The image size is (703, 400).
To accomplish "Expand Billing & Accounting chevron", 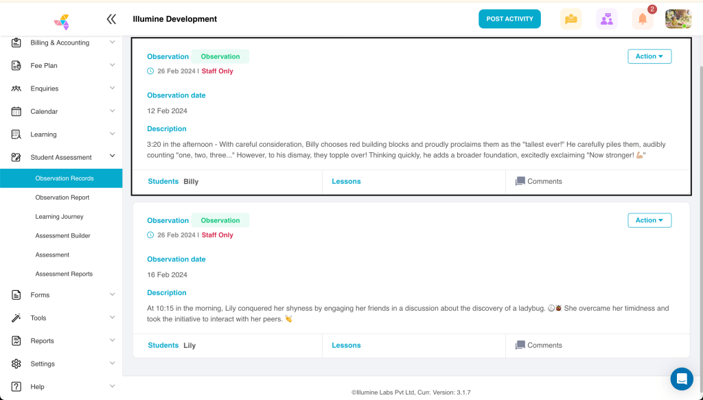I will point(112,42).
